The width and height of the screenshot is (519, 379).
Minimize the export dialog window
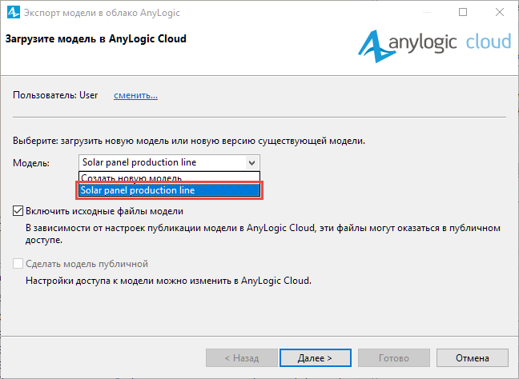point(427,12)
